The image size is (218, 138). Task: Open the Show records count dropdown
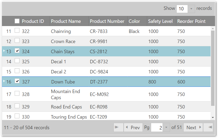coord(191,9)
